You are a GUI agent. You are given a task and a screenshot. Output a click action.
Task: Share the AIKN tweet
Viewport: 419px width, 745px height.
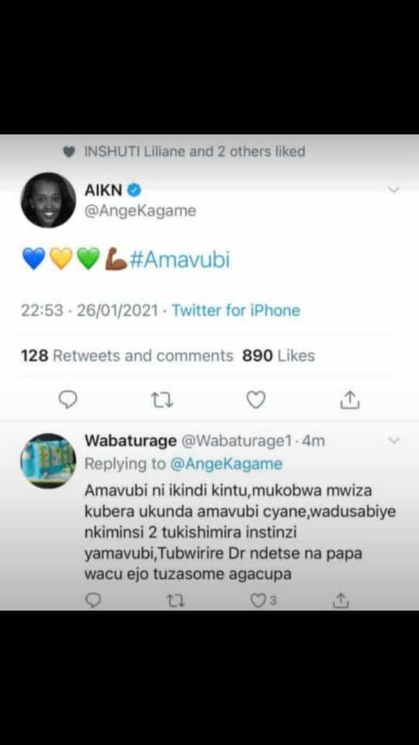coord(350,399)
